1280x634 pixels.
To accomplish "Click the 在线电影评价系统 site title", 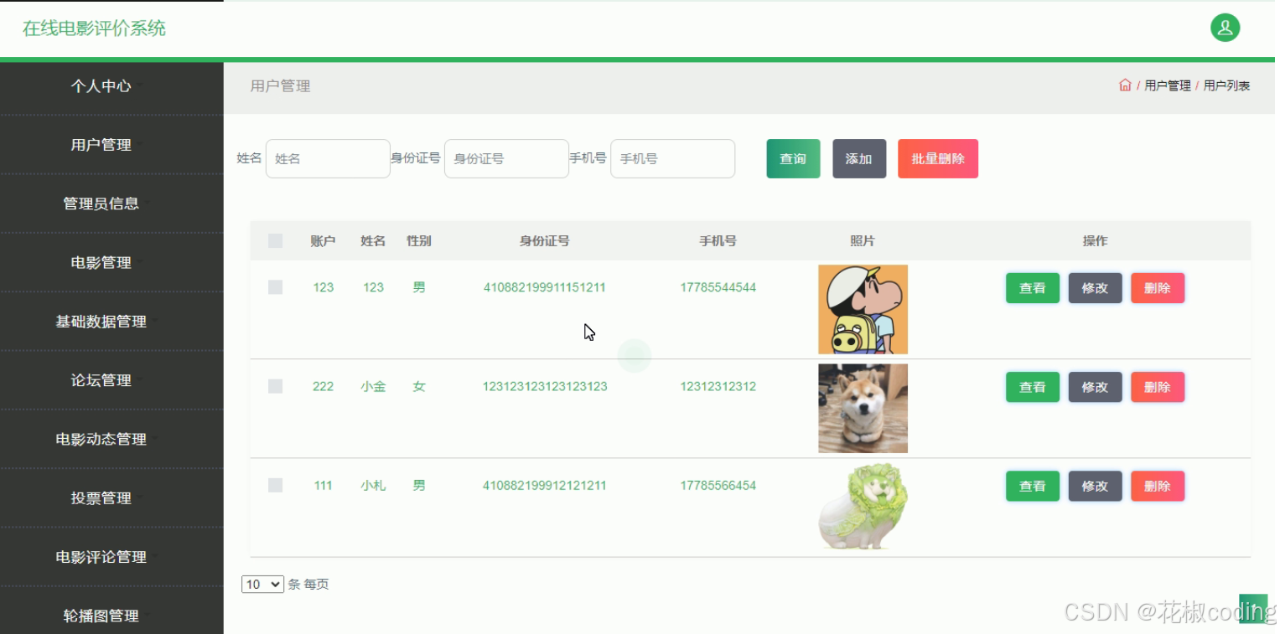I will [x=94, y=28].
